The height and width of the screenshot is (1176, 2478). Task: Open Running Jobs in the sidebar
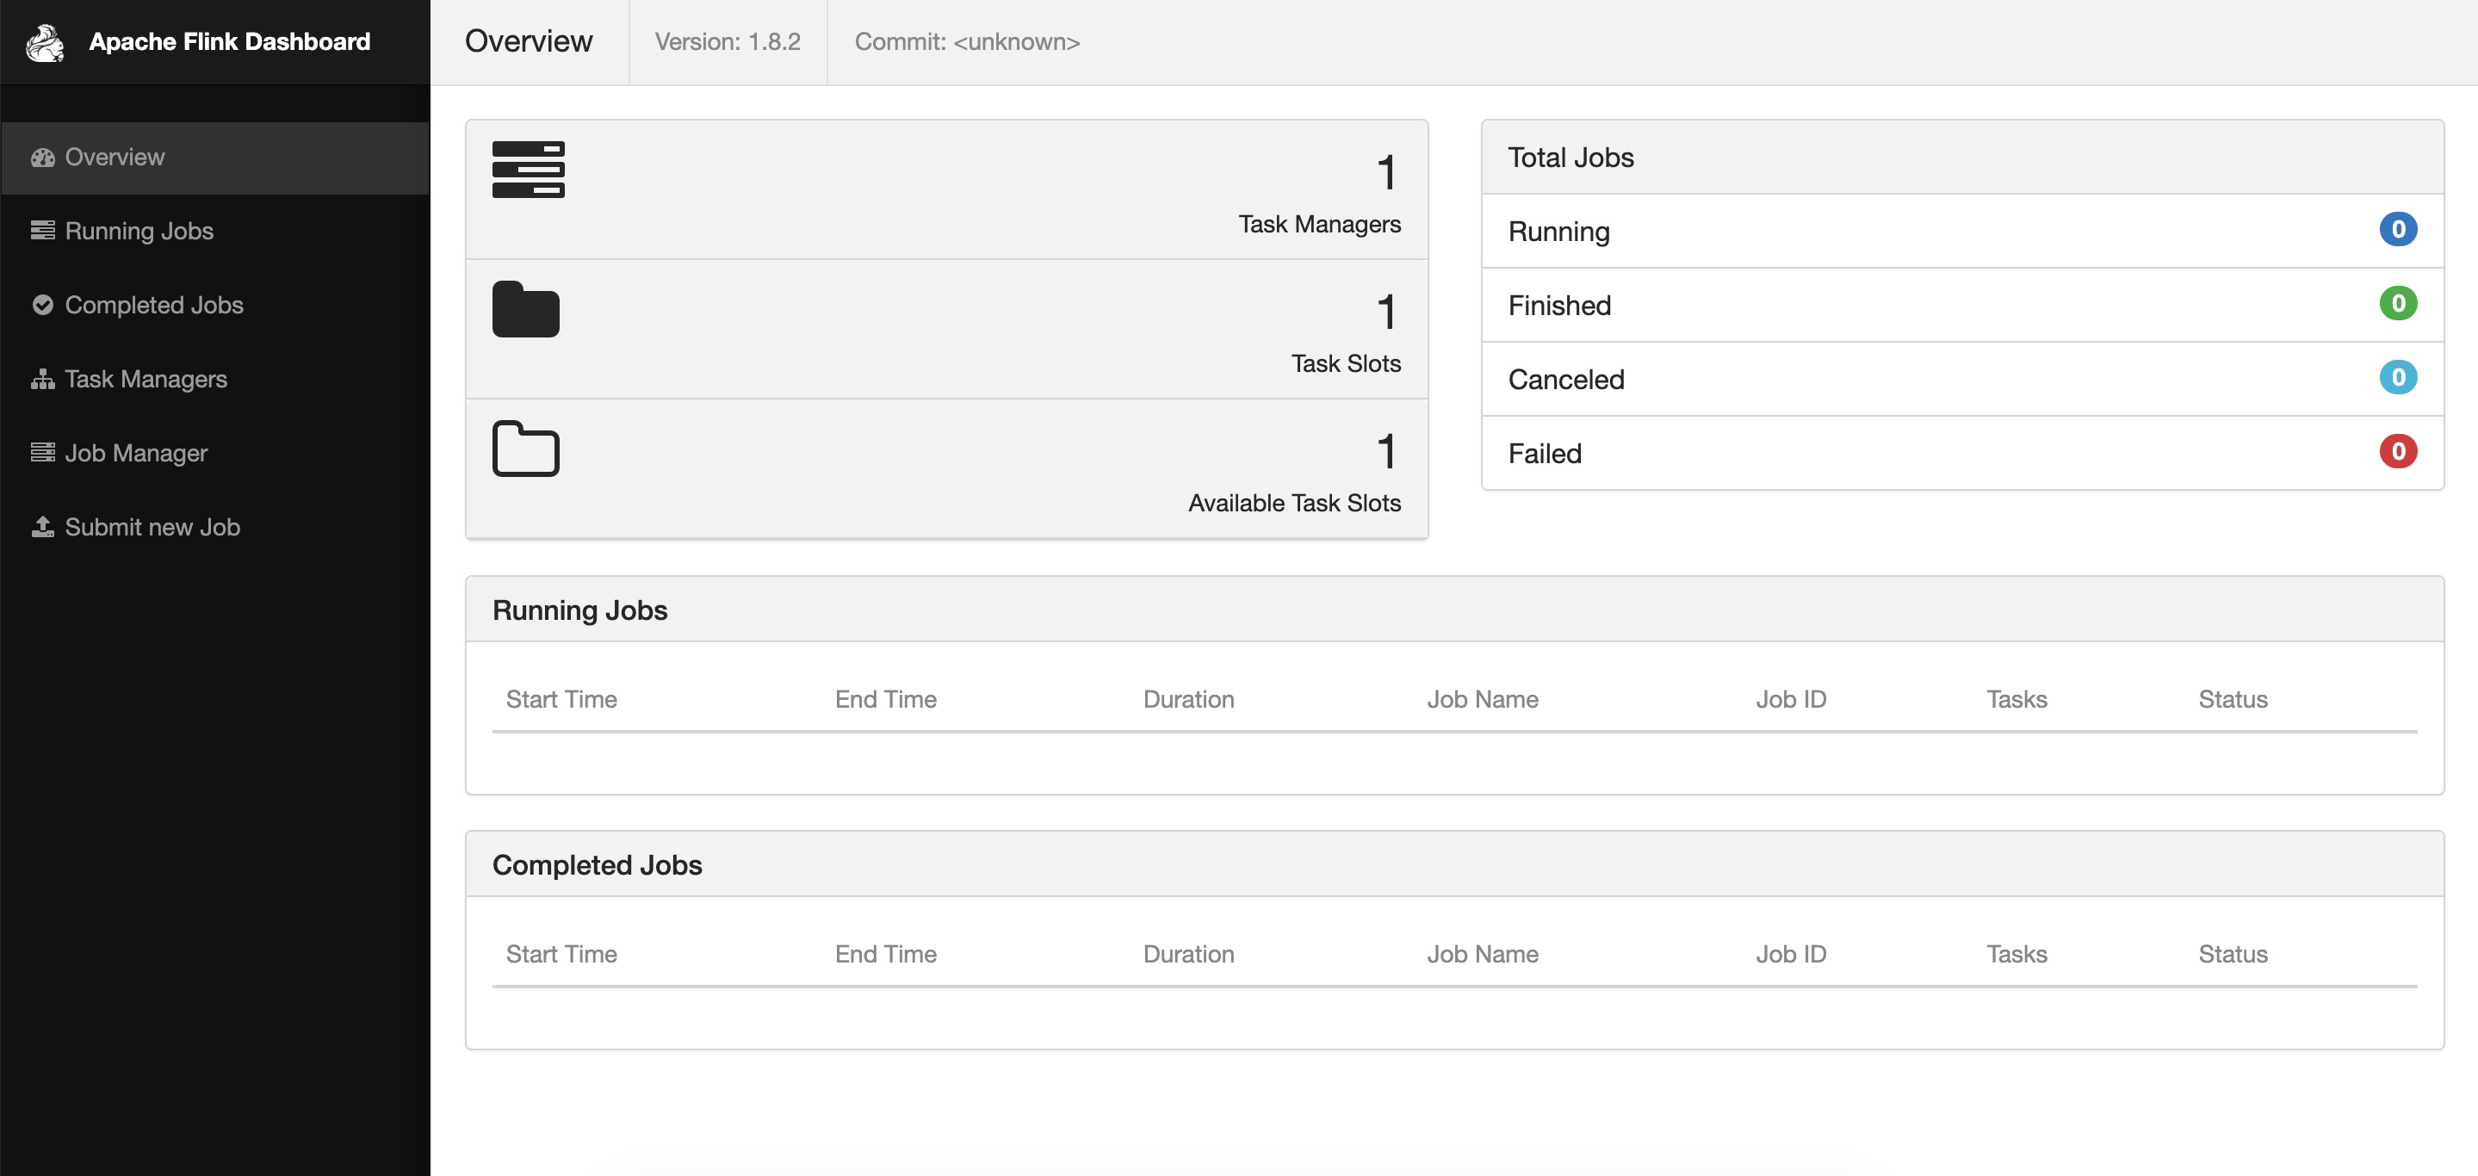(x=139, y=231)
